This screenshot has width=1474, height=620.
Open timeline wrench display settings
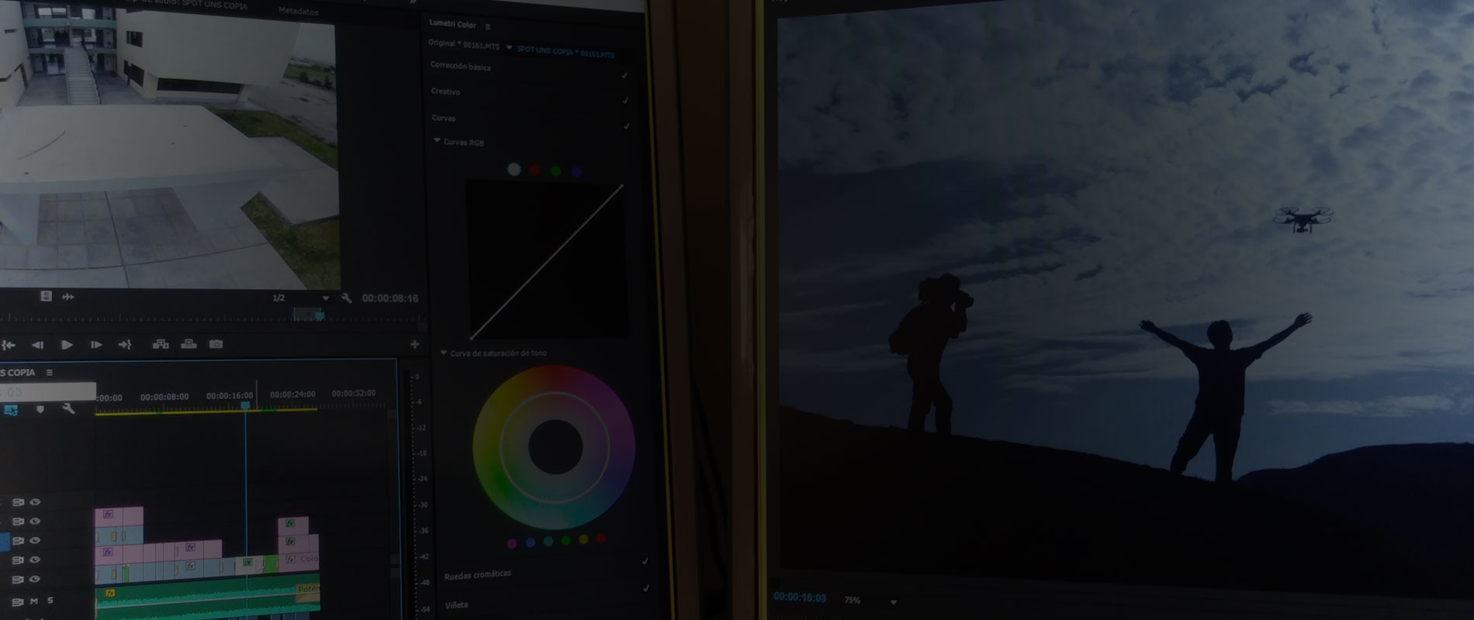tap(68, 408)
